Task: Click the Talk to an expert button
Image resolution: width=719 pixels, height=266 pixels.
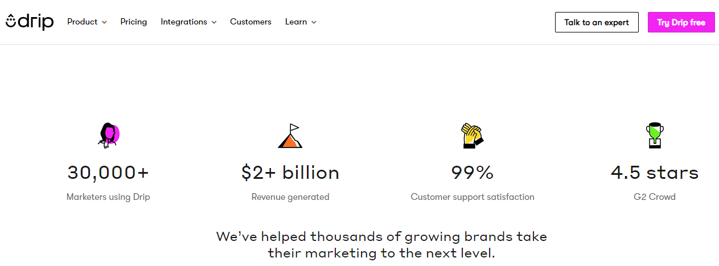Action: point(597,22)
